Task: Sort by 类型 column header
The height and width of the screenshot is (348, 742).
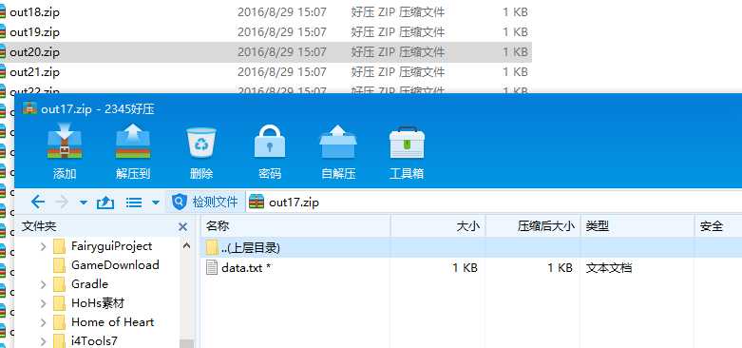Action: tap(637, 226)
